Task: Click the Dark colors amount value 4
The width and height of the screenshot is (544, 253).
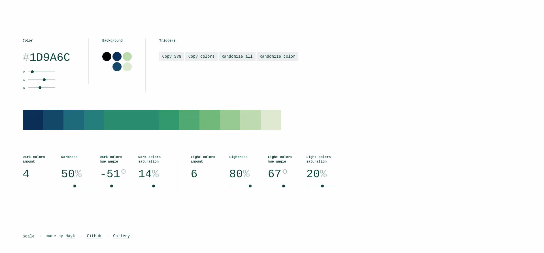Action: click(26, 174)
